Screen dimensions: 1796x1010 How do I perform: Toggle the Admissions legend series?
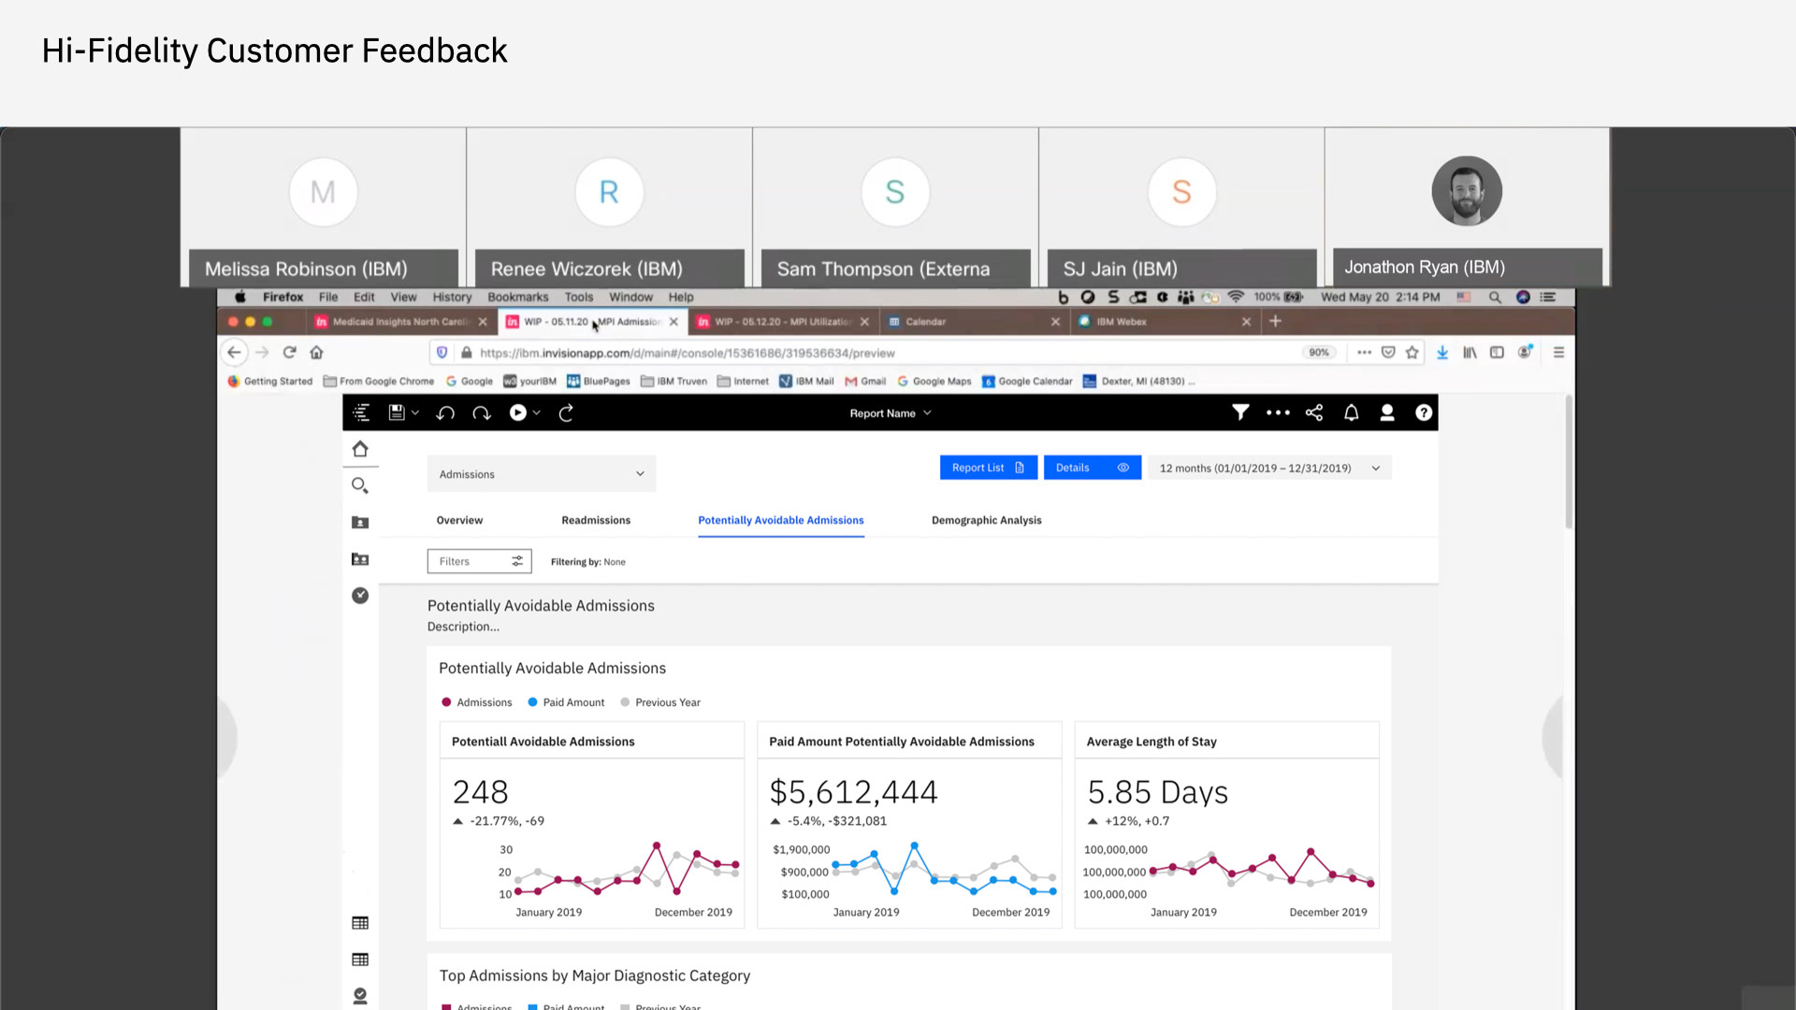[x=477, y=702]
